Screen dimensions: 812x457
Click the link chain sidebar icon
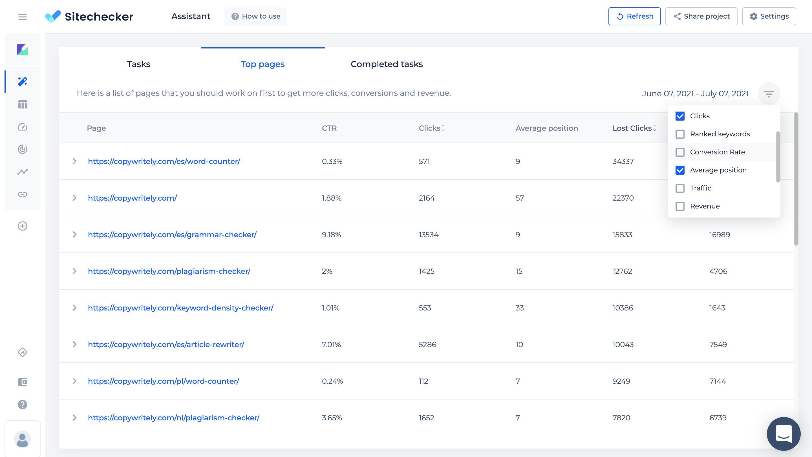click(x=22, y=194)
